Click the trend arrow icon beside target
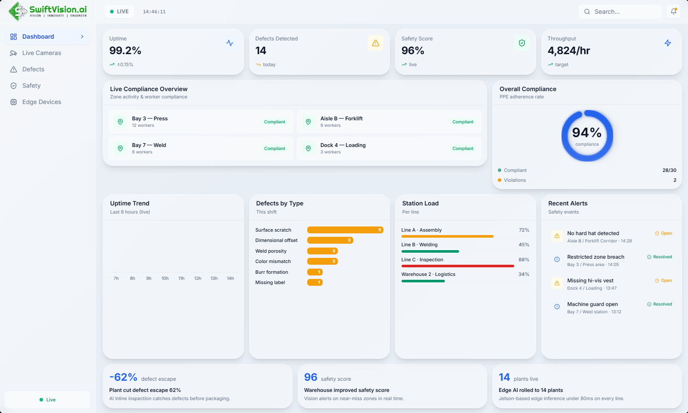Image resolution: width=688 pixels, height=413 pixels. click(550, 64)
